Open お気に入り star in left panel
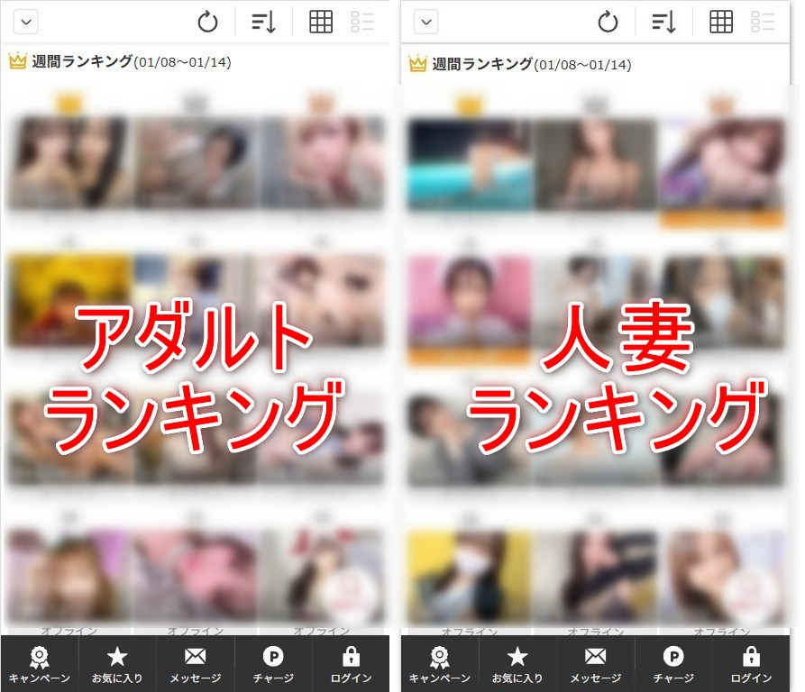Viewport: 805px width, 692px height. [117, 664]
